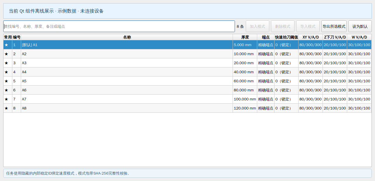Viewport: 375px width, 181px height.
Task: Sort by XY V/A/D column header
Action: (x=311, y=37)
